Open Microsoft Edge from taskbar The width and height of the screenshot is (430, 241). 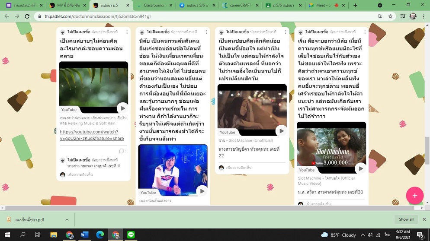click(x=100, y=235)
